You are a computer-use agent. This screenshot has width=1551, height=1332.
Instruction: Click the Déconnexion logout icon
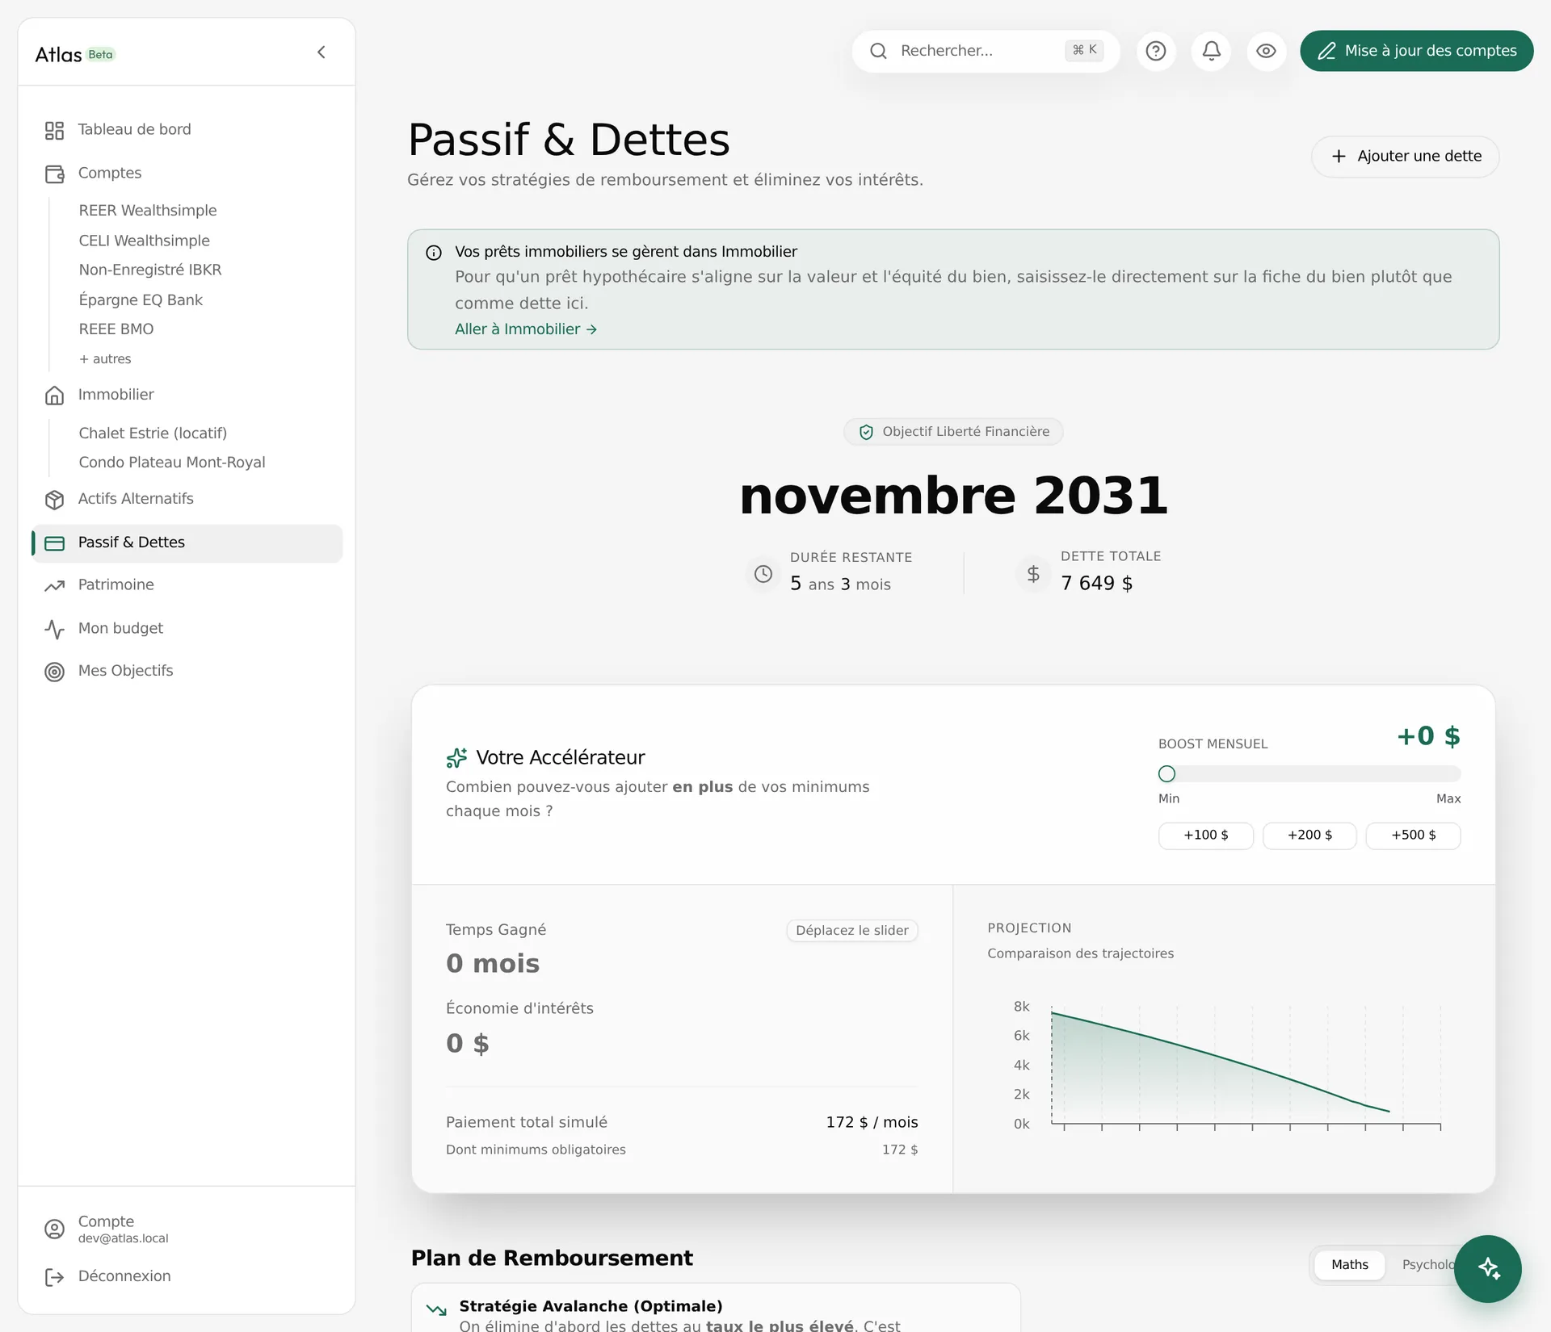point(54,1277)
